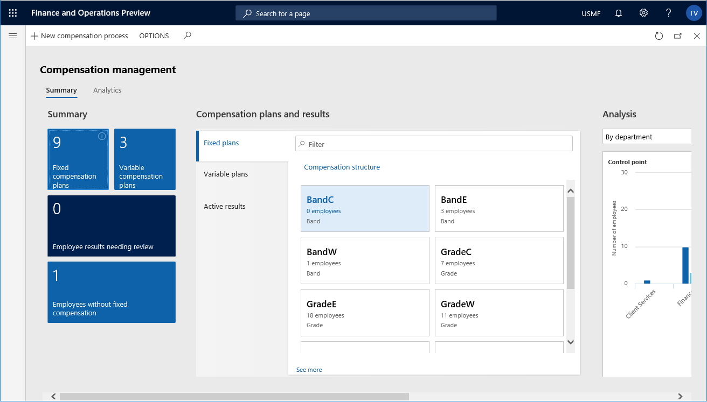Click the scroll-down arrow on the plans list

click(x=570, y=342)
